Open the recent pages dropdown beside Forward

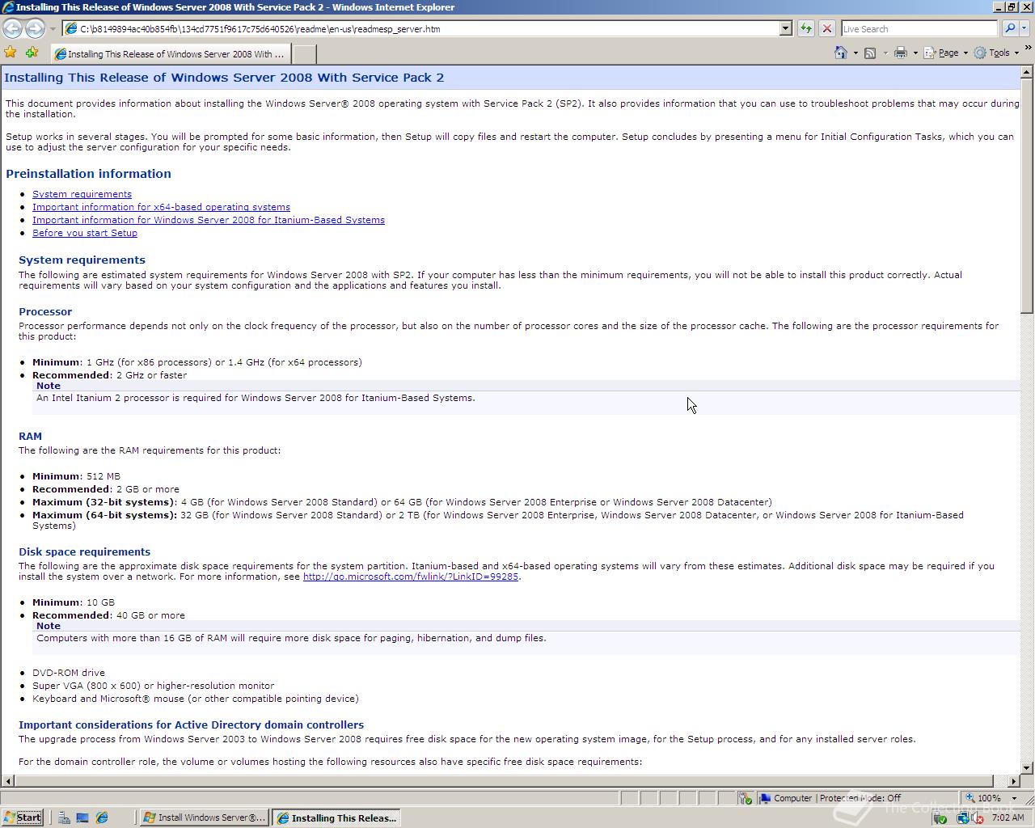tap(53, 29)
